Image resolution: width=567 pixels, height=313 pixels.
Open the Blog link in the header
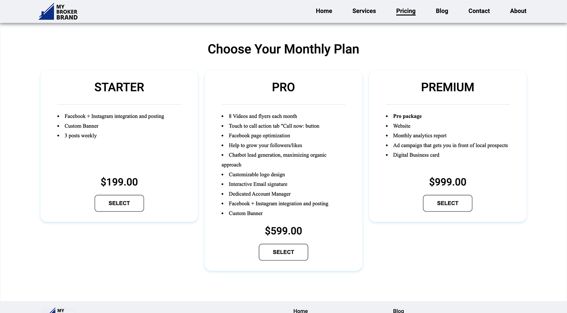pos(442,11)
